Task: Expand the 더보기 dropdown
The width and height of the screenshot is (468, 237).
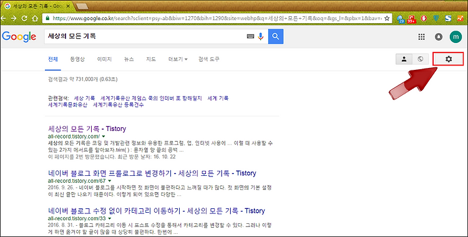Action: [178, 59]
